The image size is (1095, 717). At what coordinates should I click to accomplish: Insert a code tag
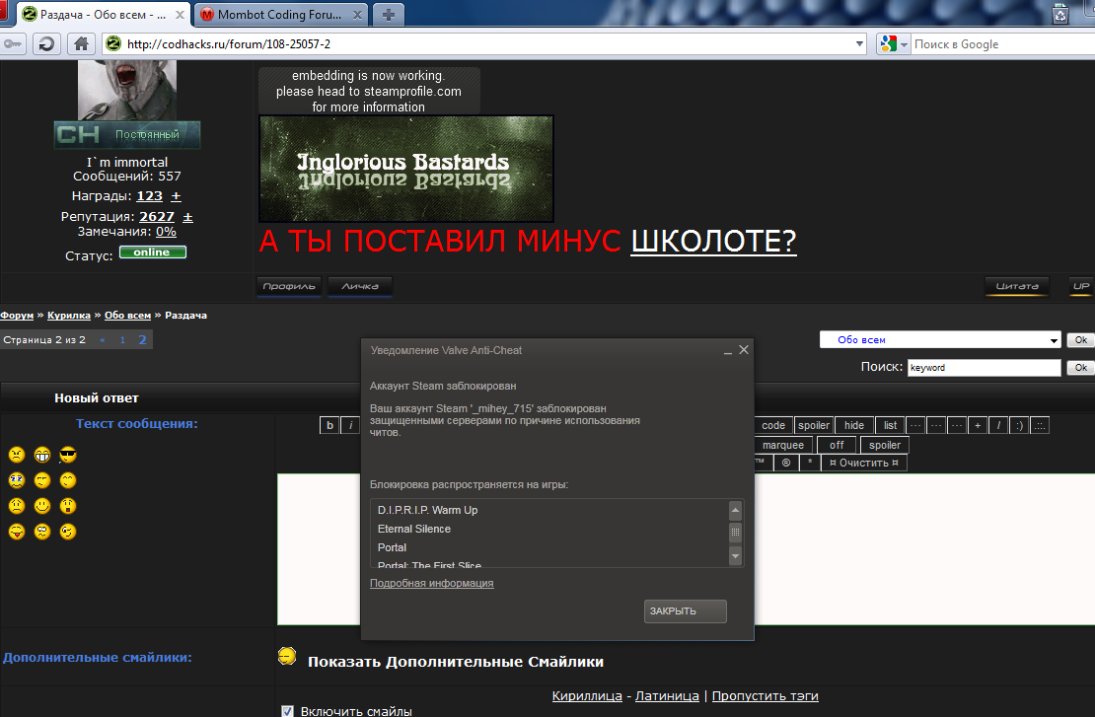[773, 425]
